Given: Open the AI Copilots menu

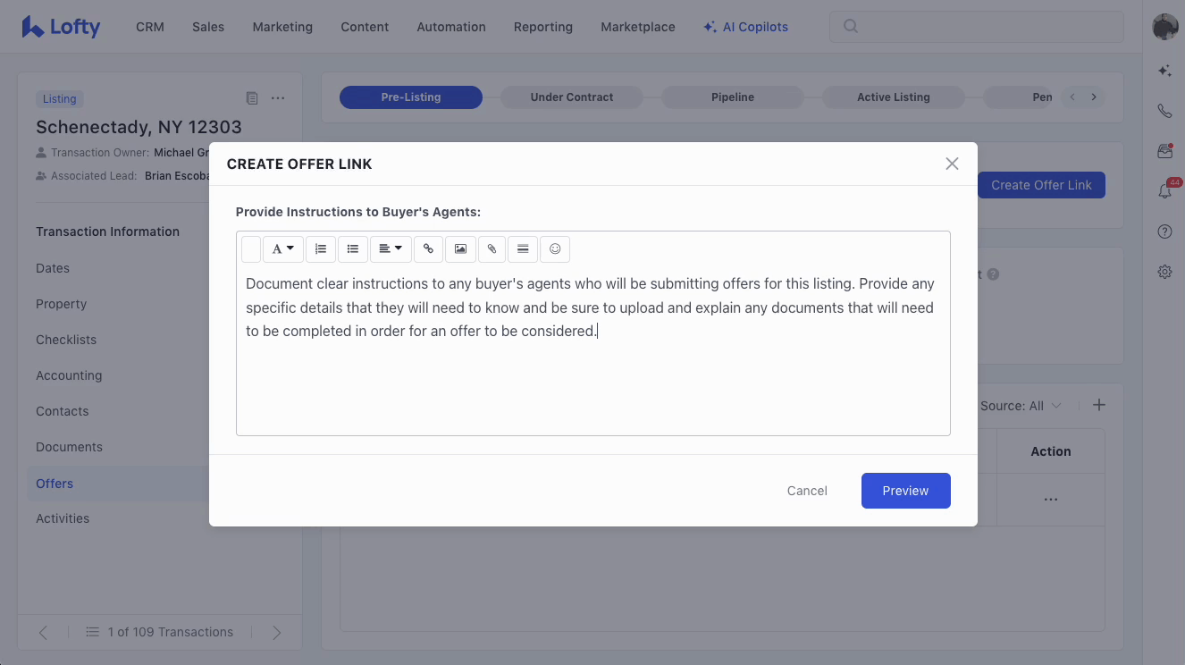Looking at the screenshot, I should [745, 27].
